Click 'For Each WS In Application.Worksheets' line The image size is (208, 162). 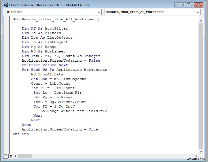pyautogui.click(x=65, y=70)
